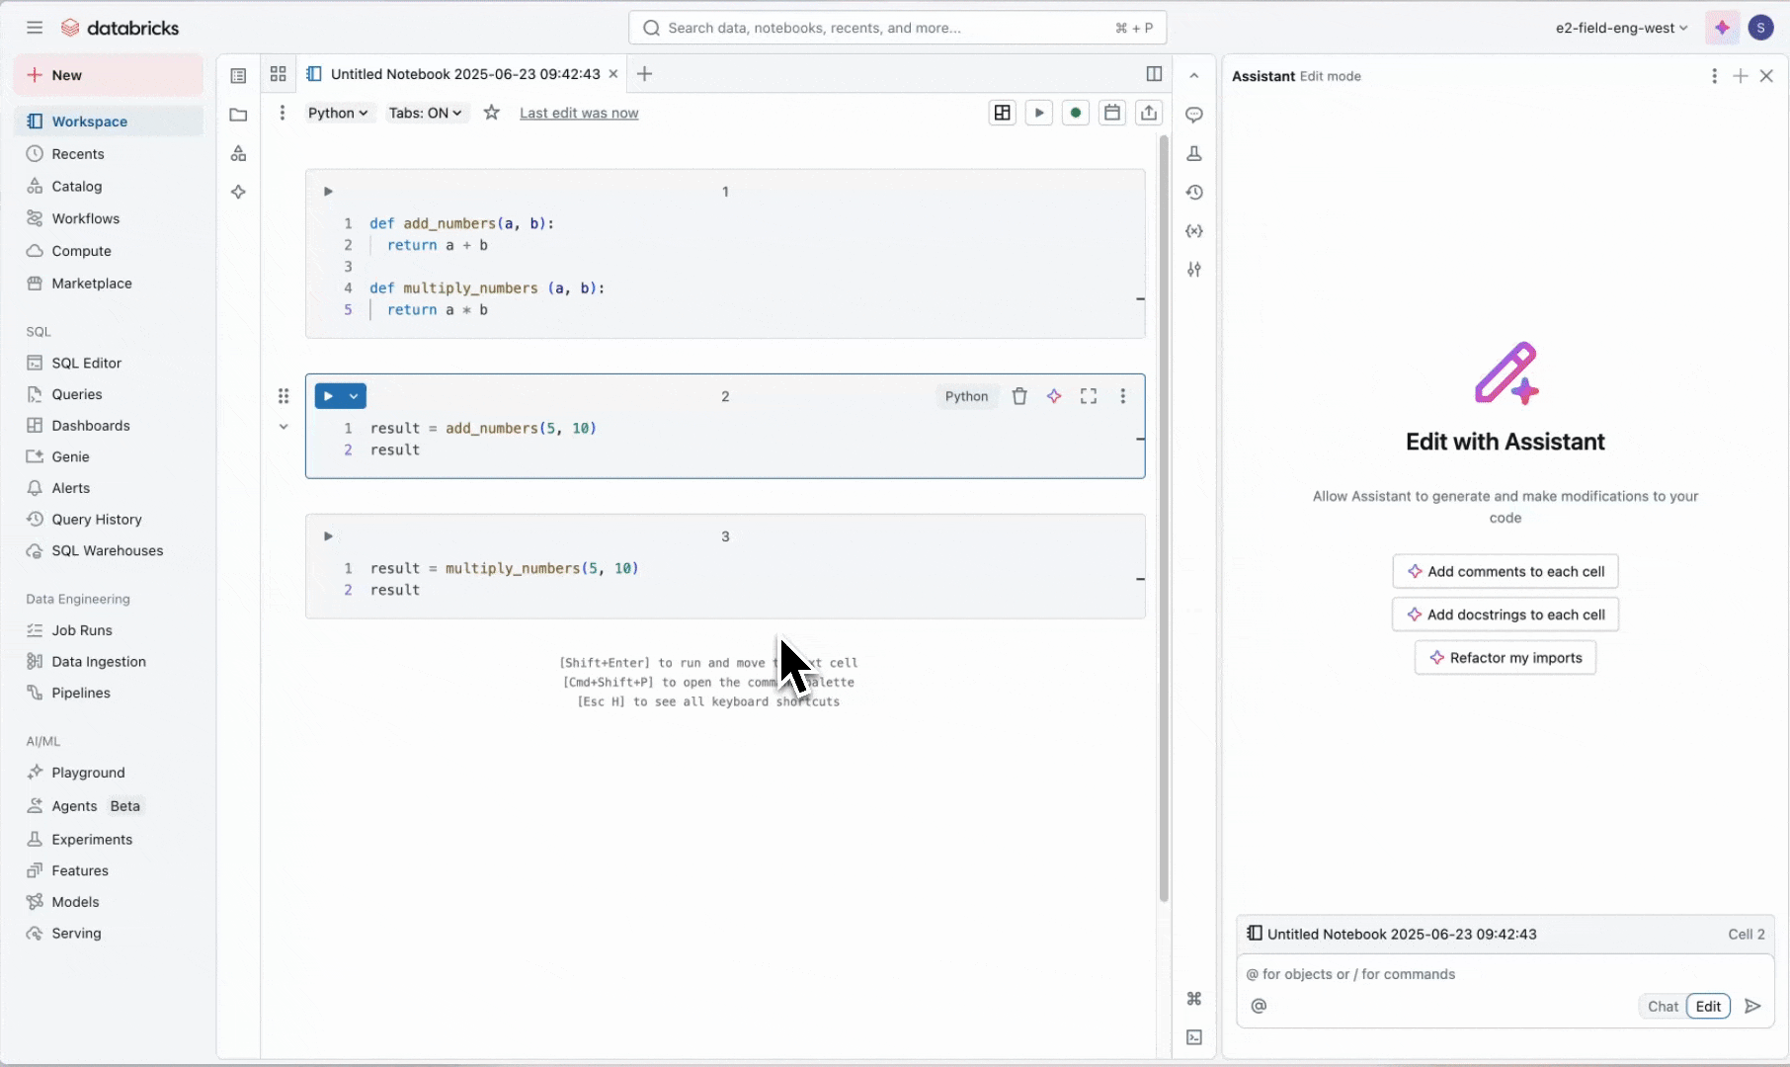The image size is (1790, 1067).
Task: Favorite the notebook with star icon
Action: (492, 113)
